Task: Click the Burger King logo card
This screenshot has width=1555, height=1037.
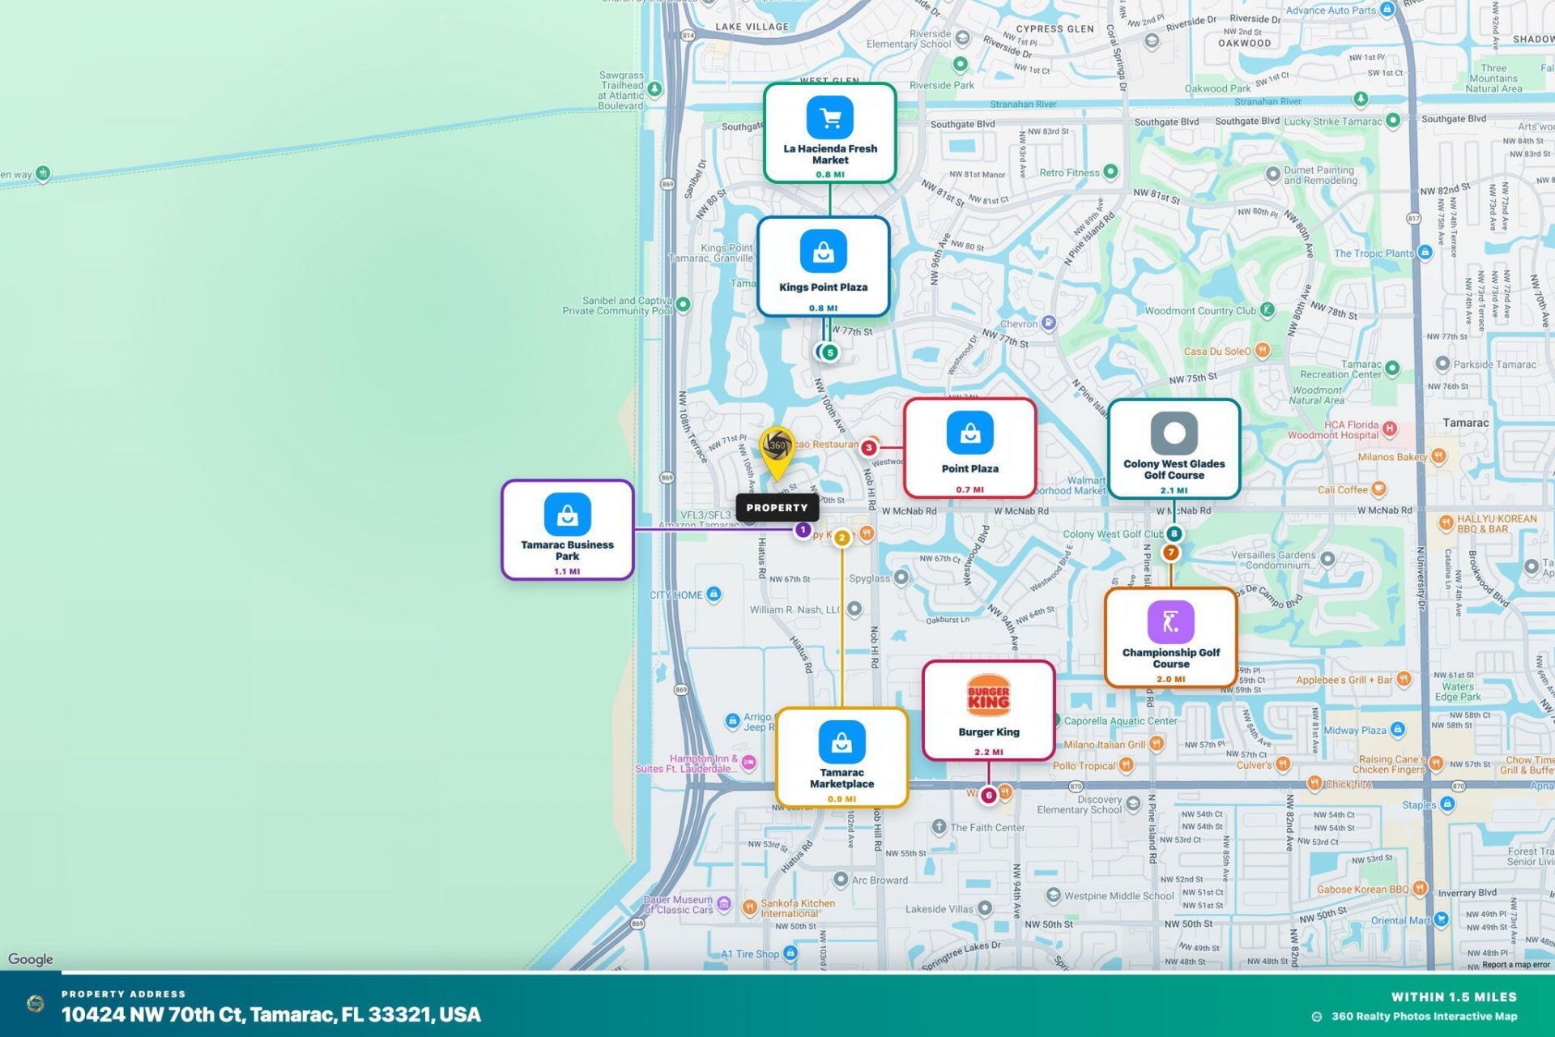Action: click(x=989, y=711)
